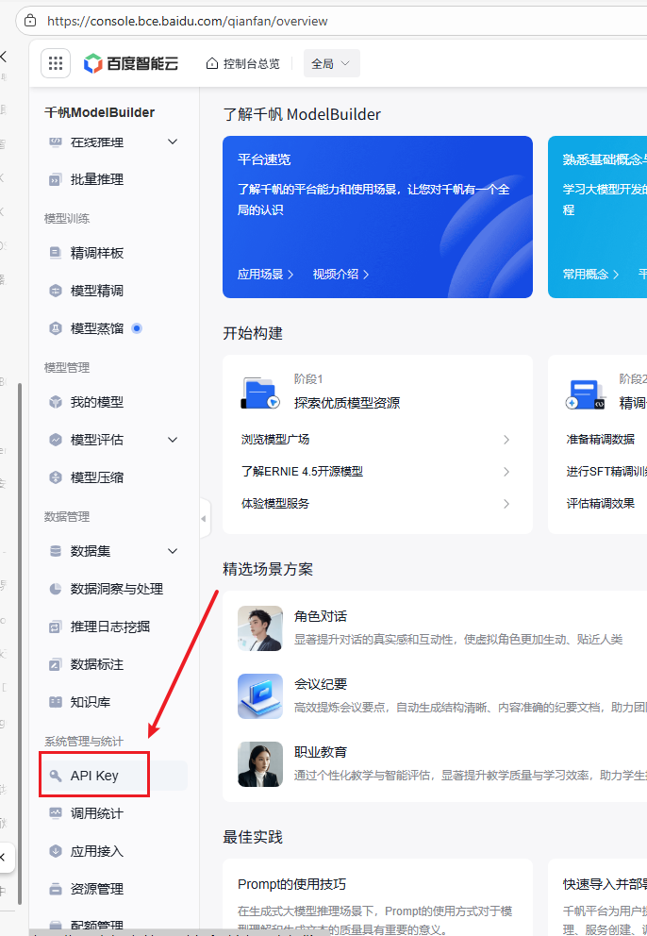Click the sidebar vertical scrollbar
The image size is (647, 936).
(x=20, y=643)
